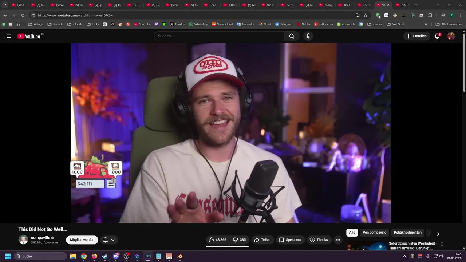This screenshot has height=262, width=466.
Task: Switch to the Chaos tab
Action: tap(210, 5)
